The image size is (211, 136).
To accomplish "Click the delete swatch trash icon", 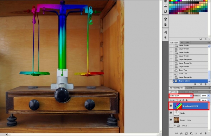I will (205, 39).
